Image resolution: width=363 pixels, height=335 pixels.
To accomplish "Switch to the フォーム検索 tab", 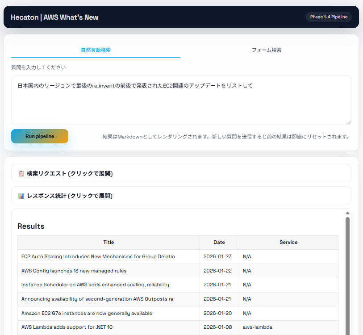I will coord(267,50).
